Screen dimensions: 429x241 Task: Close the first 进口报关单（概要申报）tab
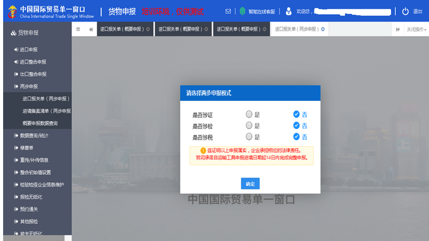pos(148,29)
